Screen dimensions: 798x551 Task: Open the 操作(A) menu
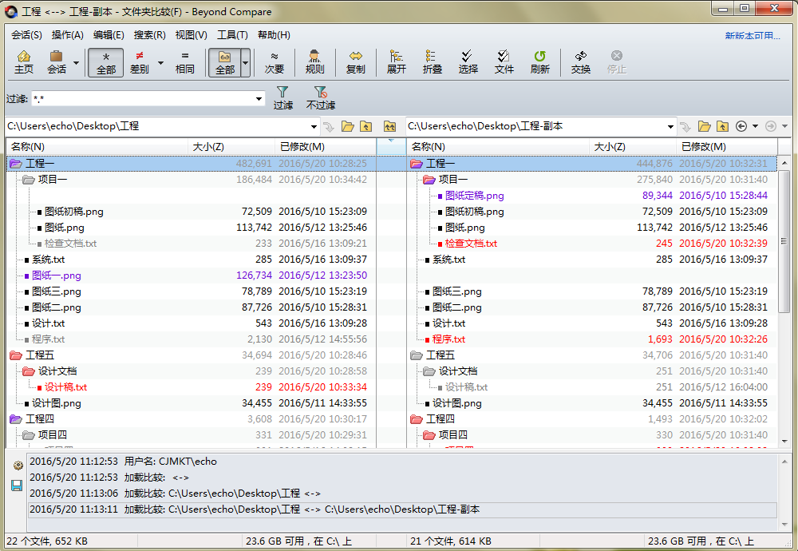[67, 34]
